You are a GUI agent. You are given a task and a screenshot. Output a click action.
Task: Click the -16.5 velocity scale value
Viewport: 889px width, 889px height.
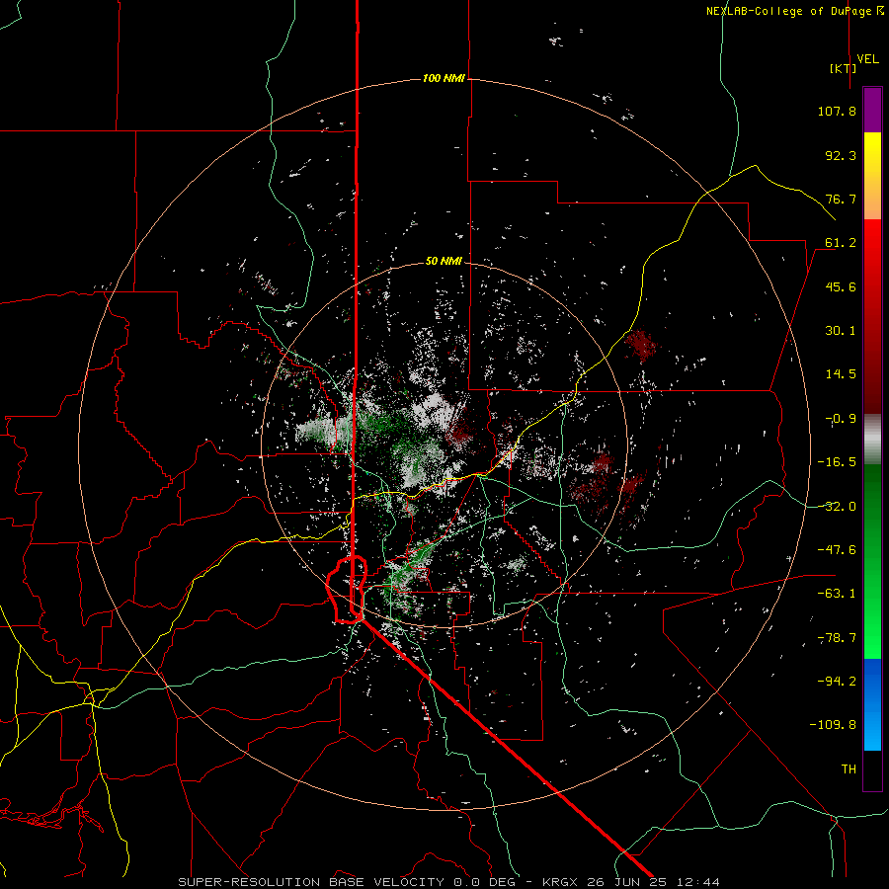click(x=837, y=462)
